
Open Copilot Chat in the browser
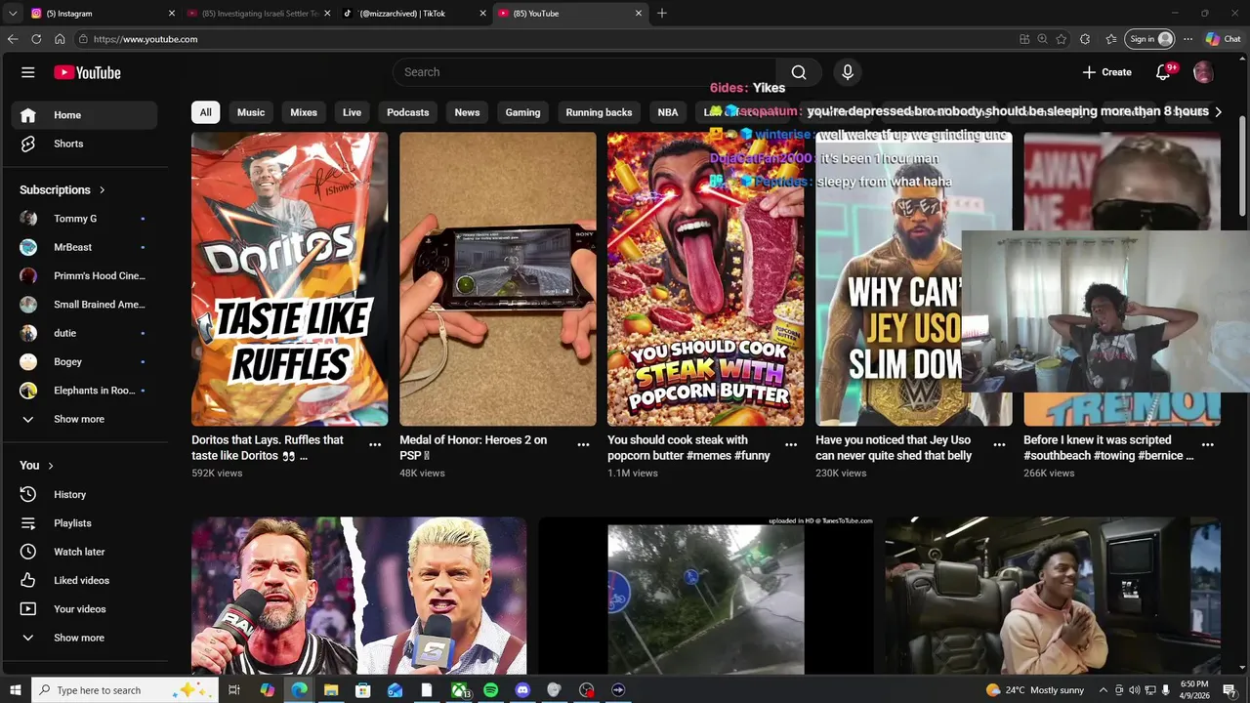(1224, 39)
